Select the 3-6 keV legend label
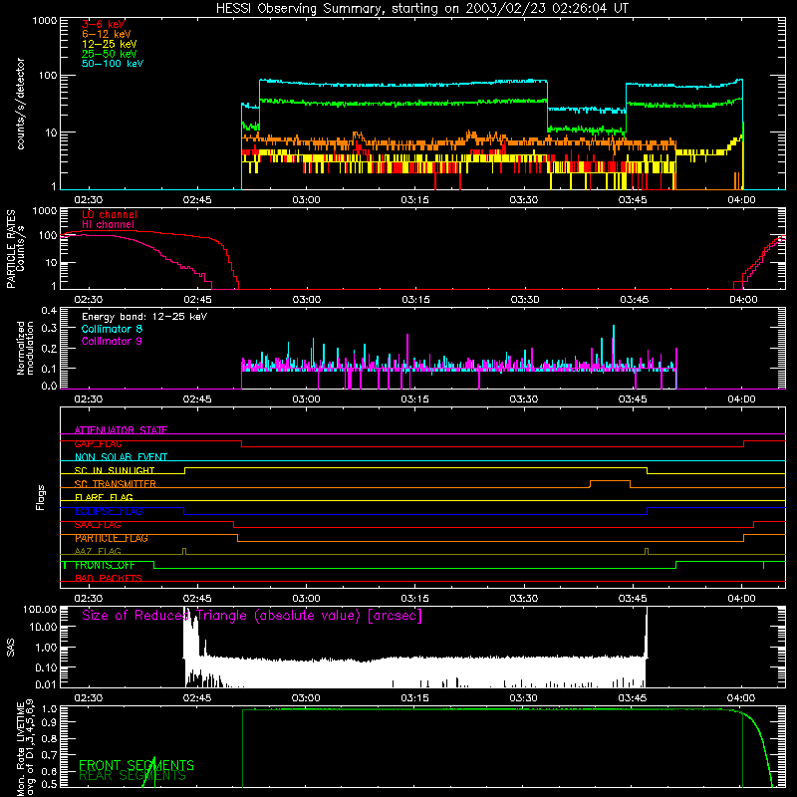This screenshot has width=797, height=797. click(x=104, y=24)
